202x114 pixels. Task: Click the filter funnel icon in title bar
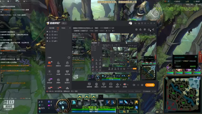(142, 23)
